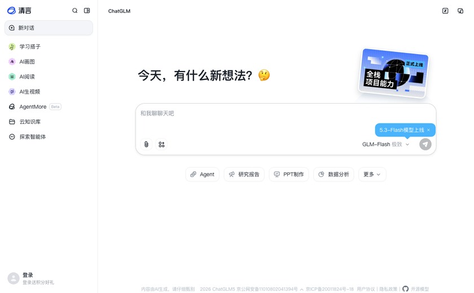Select the PPT制作 quick action
This screenshot has width=474, height=293.
[289, 175]
